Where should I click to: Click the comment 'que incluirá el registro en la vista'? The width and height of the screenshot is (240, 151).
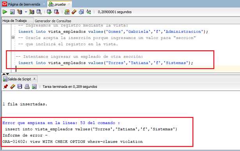(68, 44)
